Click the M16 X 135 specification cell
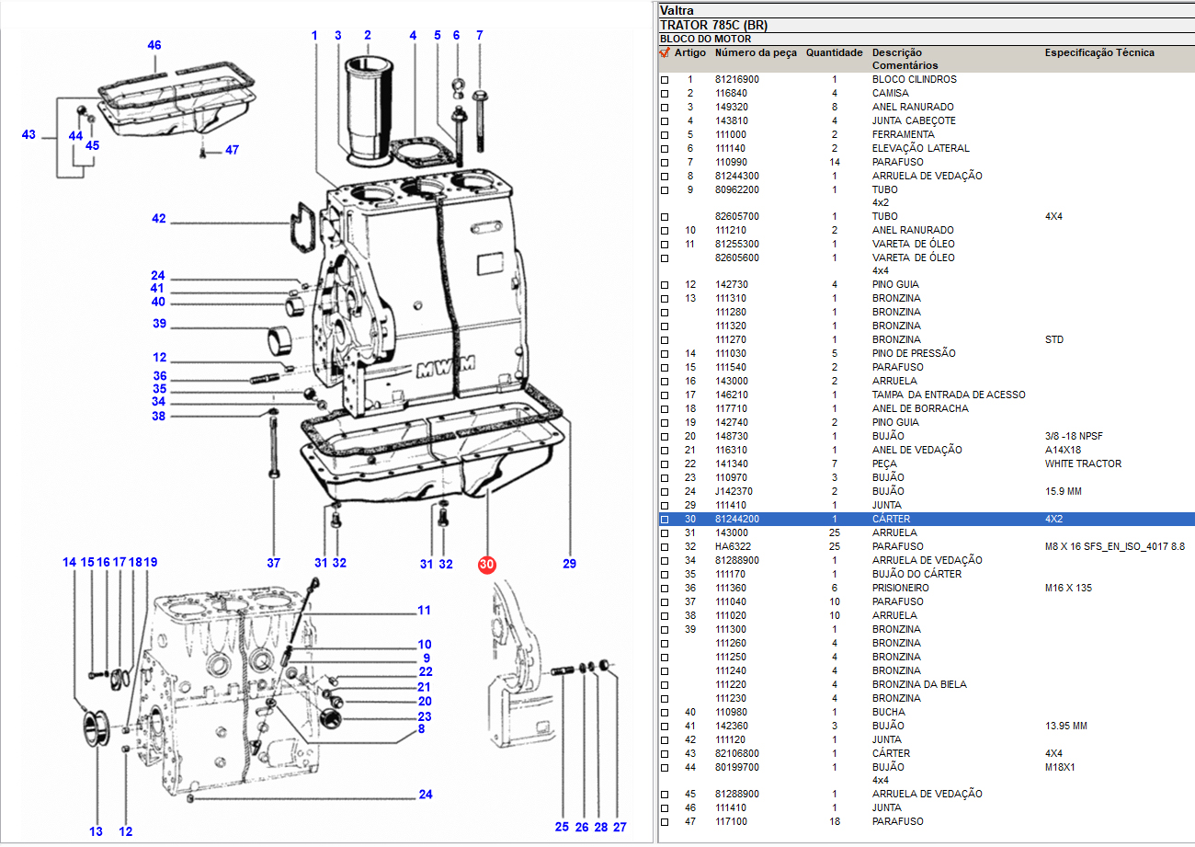This screenshot has height=847, width=1195. pos(1069,589)
